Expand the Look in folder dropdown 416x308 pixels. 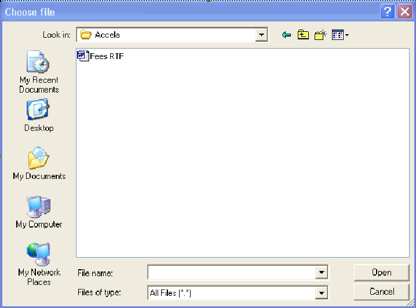click(262, 35)
